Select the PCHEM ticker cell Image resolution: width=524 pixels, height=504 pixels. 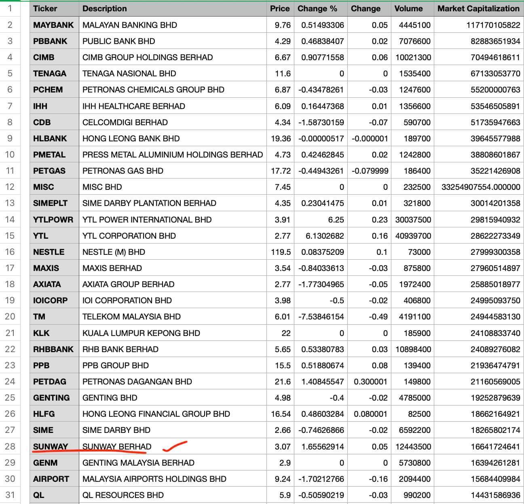point(54,90)
